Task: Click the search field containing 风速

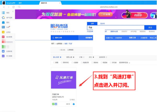Action: (116, 27)
